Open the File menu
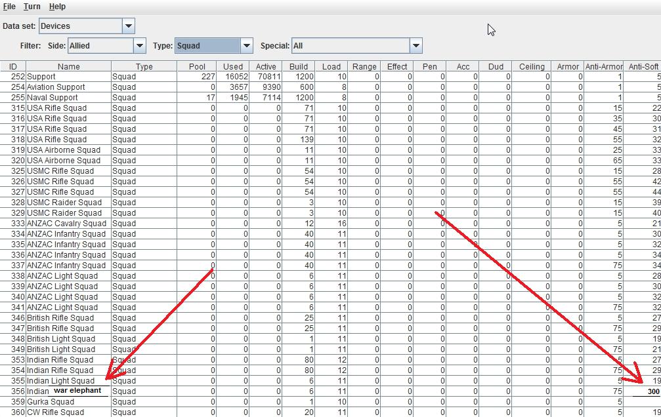Image resolution: width=661 pixels, height=417 pixels. coord(9,7)
